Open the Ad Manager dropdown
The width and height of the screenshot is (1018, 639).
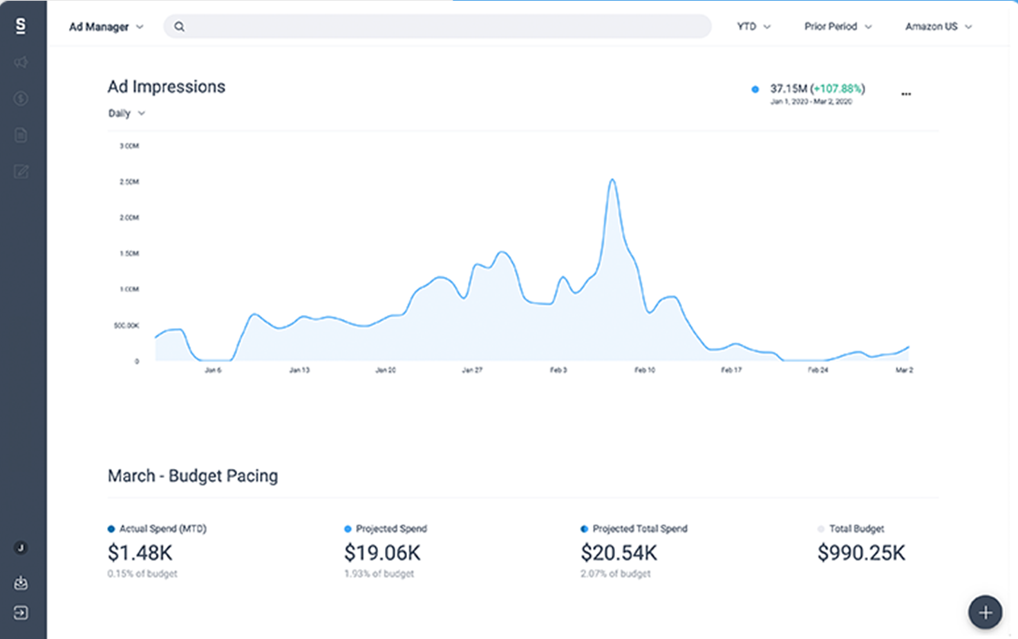click(105, 26)
